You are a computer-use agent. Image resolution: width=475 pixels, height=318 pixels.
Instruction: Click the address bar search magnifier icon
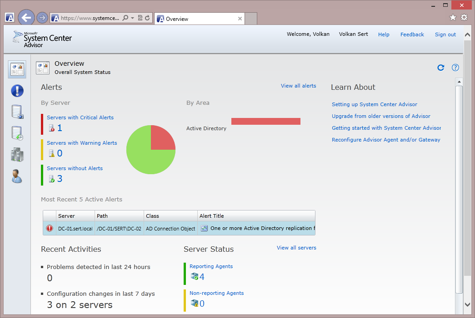coord(125,18)
